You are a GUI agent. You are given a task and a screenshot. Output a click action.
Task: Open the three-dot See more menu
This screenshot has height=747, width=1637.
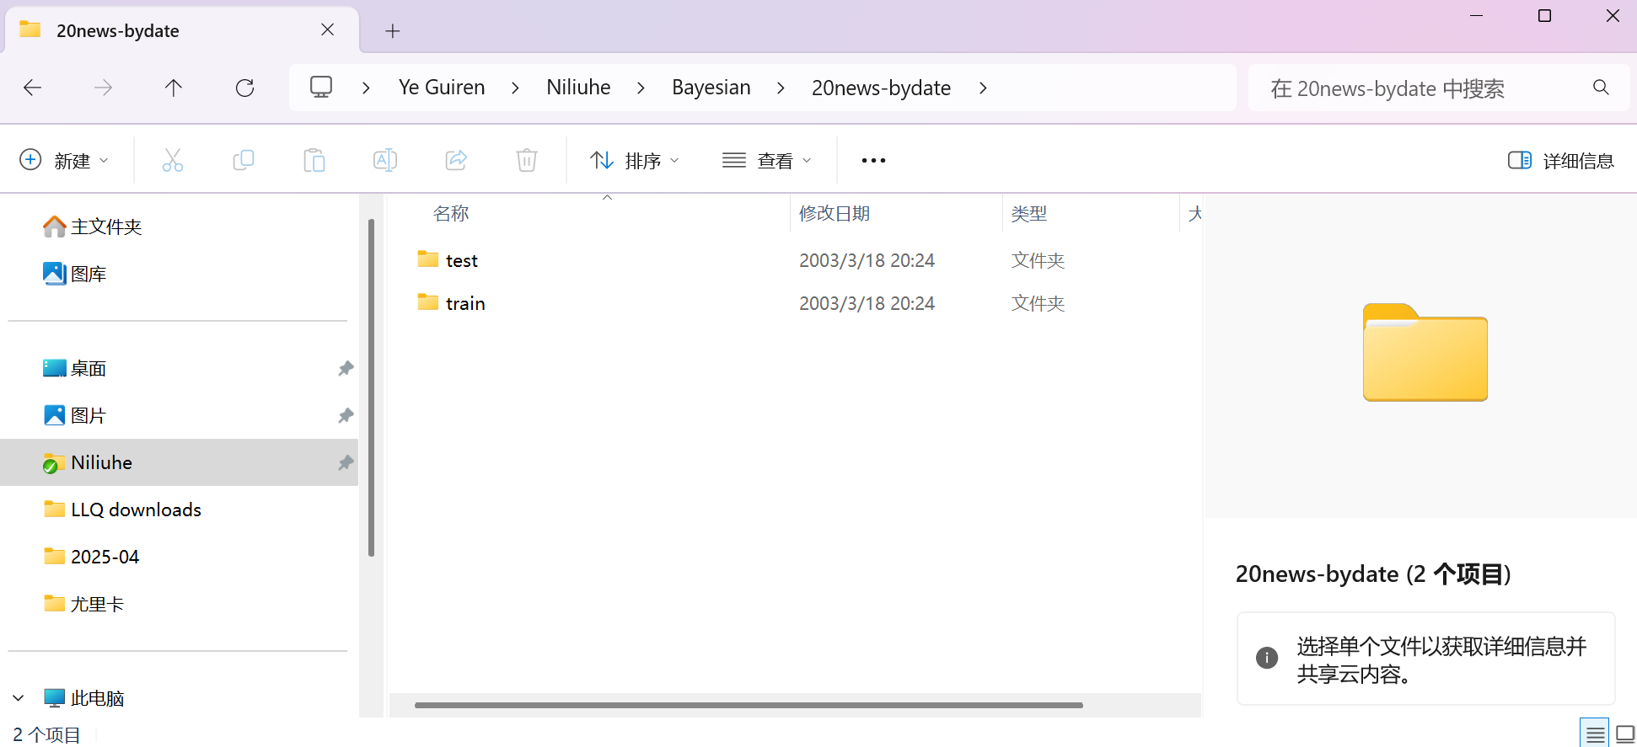tap(873, 160)
